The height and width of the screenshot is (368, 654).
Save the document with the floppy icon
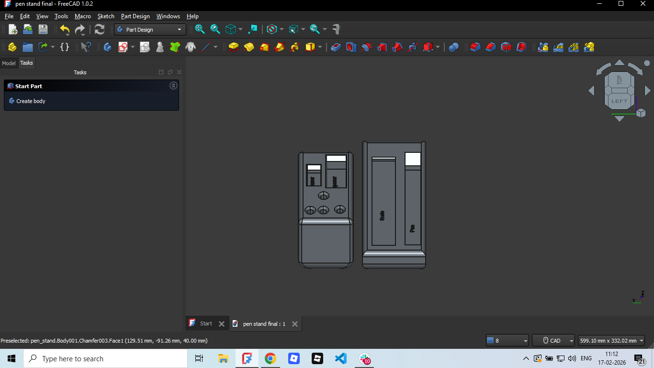point(43,29)
